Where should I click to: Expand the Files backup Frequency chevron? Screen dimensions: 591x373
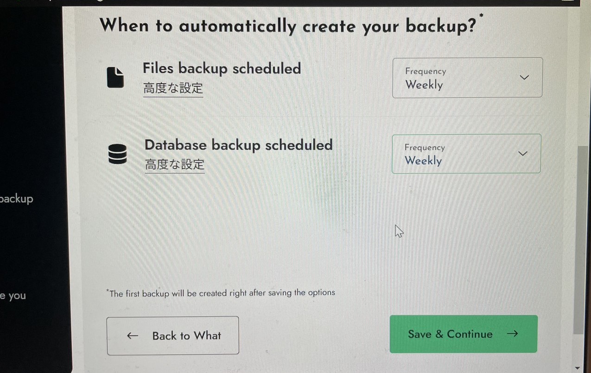coord(524,77)
